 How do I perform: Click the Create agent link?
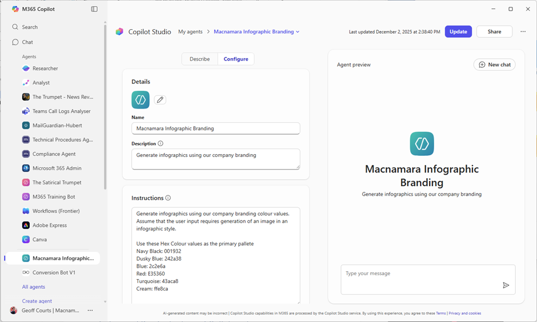click(x=37, y=301)
